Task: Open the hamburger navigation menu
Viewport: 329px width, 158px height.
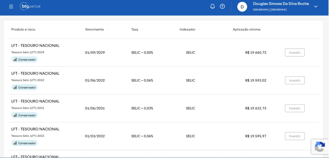Action: coord(11,6)
